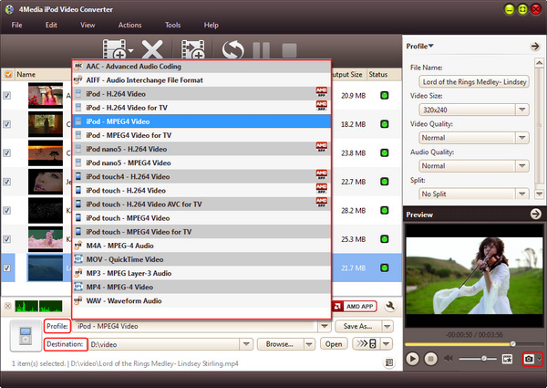Open the Profile combo box dropdown arrow

pos(325,326)
